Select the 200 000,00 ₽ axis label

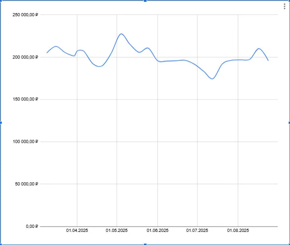[25, 57]
